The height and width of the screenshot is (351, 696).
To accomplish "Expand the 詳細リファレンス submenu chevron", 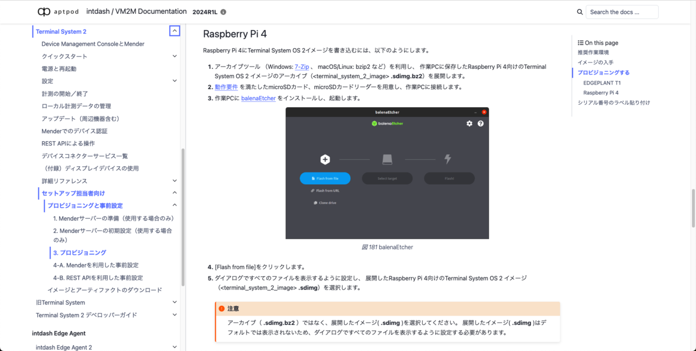I will (x=175, y=181).
